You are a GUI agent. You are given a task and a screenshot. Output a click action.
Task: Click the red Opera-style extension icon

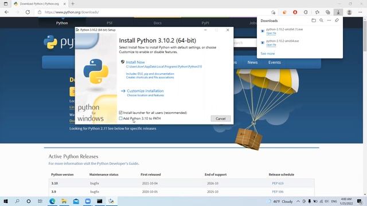pyautogui.click(x=295, y=12)
